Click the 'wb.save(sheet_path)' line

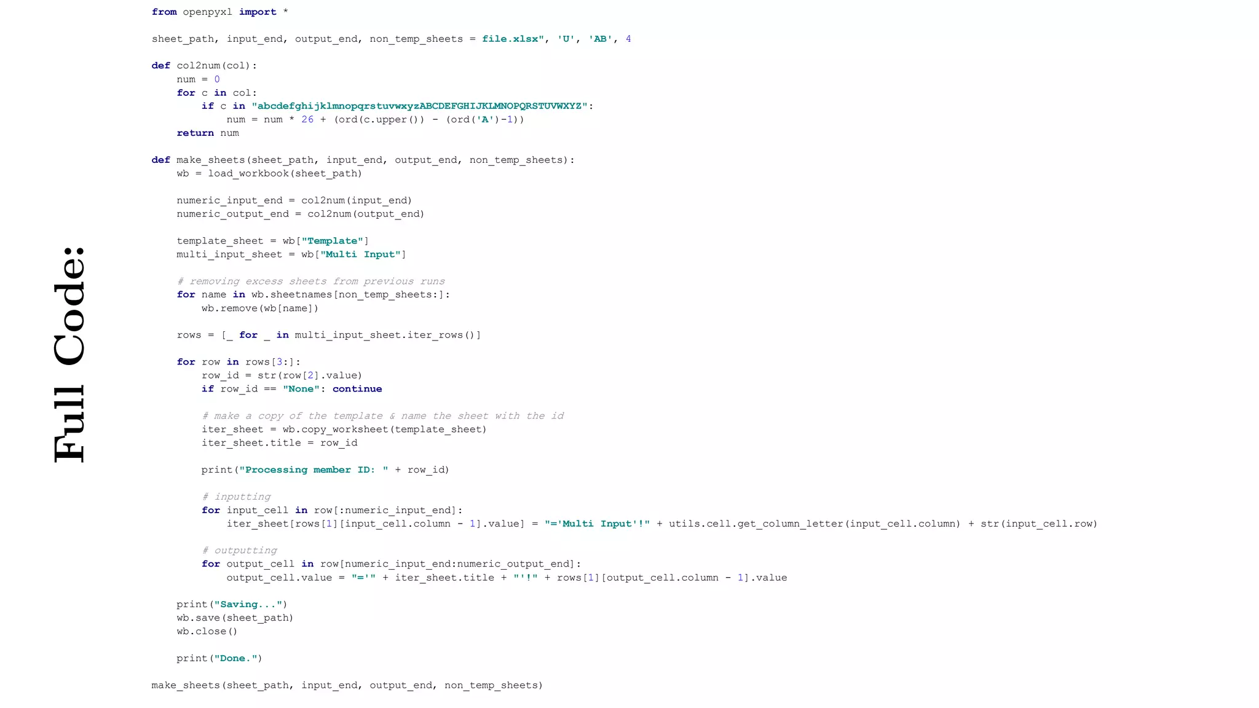pyautogui.click(x=235, y=618)
